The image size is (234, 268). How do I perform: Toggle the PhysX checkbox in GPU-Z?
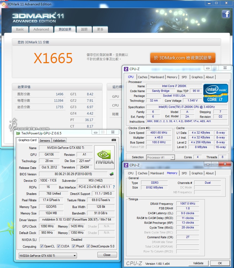73,246
